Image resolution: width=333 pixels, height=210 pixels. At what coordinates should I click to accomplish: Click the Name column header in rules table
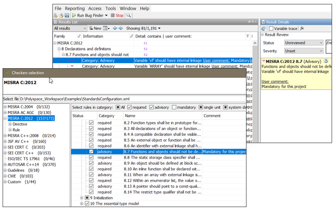click(x=163, y=115)
